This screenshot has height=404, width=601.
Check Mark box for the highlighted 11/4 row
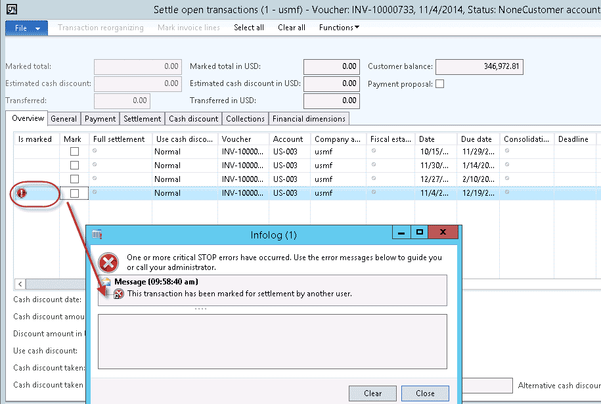[x=74, y=193]
